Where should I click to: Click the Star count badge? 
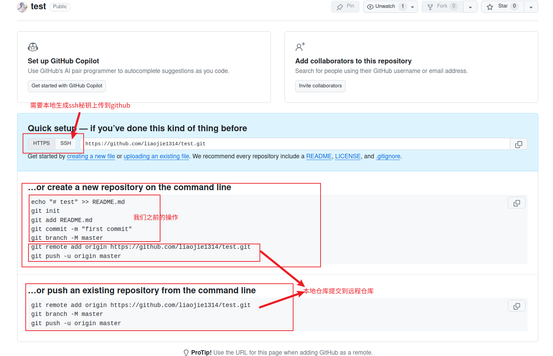pos(514,6)
